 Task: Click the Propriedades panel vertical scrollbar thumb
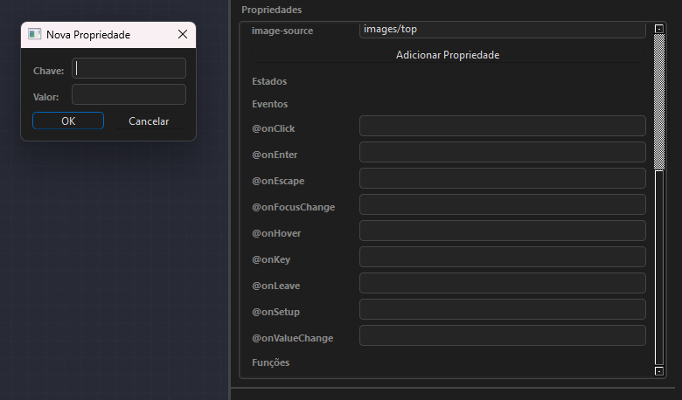(659, 266)
